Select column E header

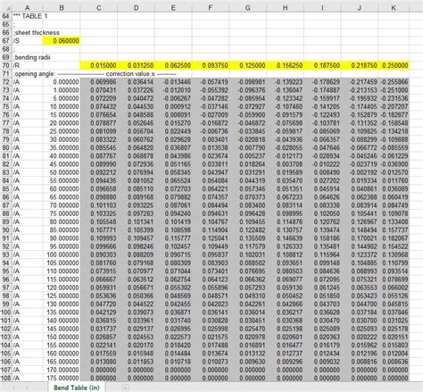point(173,8)
